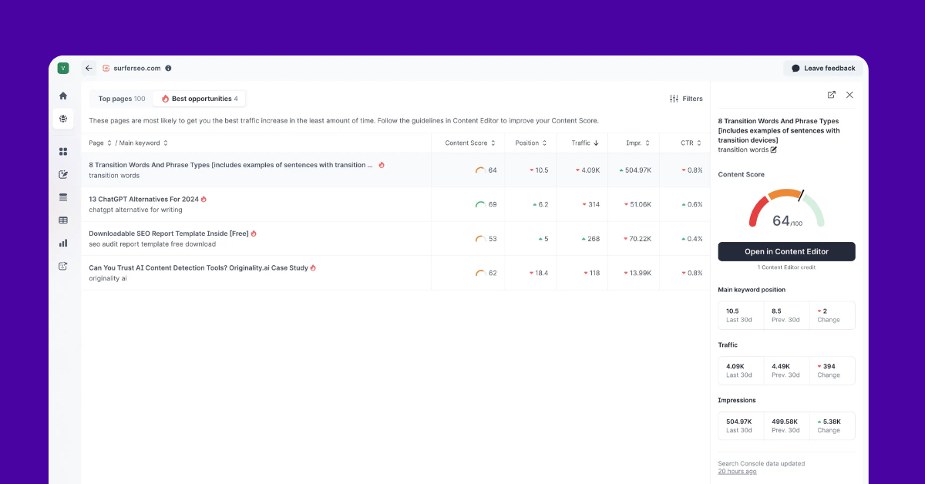Sort table by Position column
This screenshot has height=484, width=925.
click(x=531, y=143)
